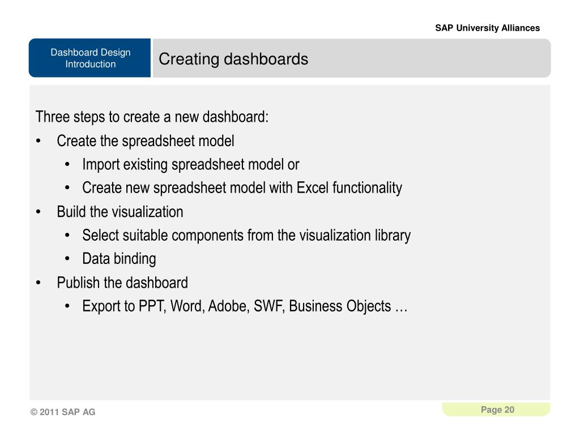This screenshot has height=435, width=580.
Task: Click the Export to PPT, Word, Adobe line
Action: coord(245,306)
